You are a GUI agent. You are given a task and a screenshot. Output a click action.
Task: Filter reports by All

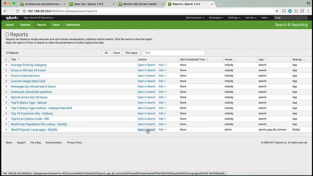106,53
